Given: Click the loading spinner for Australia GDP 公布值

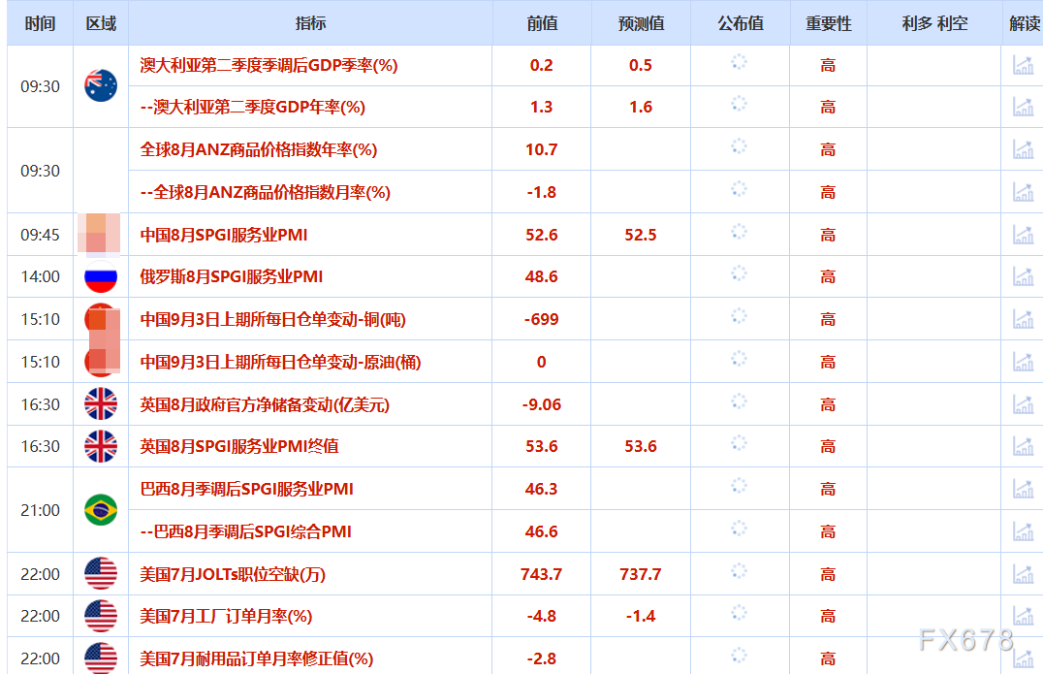Looking at the screenshot, I should tap(739, 65).
